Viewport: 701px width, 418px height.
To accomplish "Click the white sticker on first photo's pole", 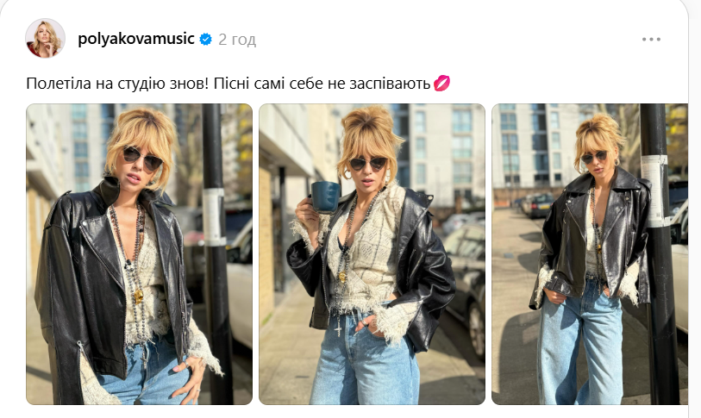I will coord(214,217).
